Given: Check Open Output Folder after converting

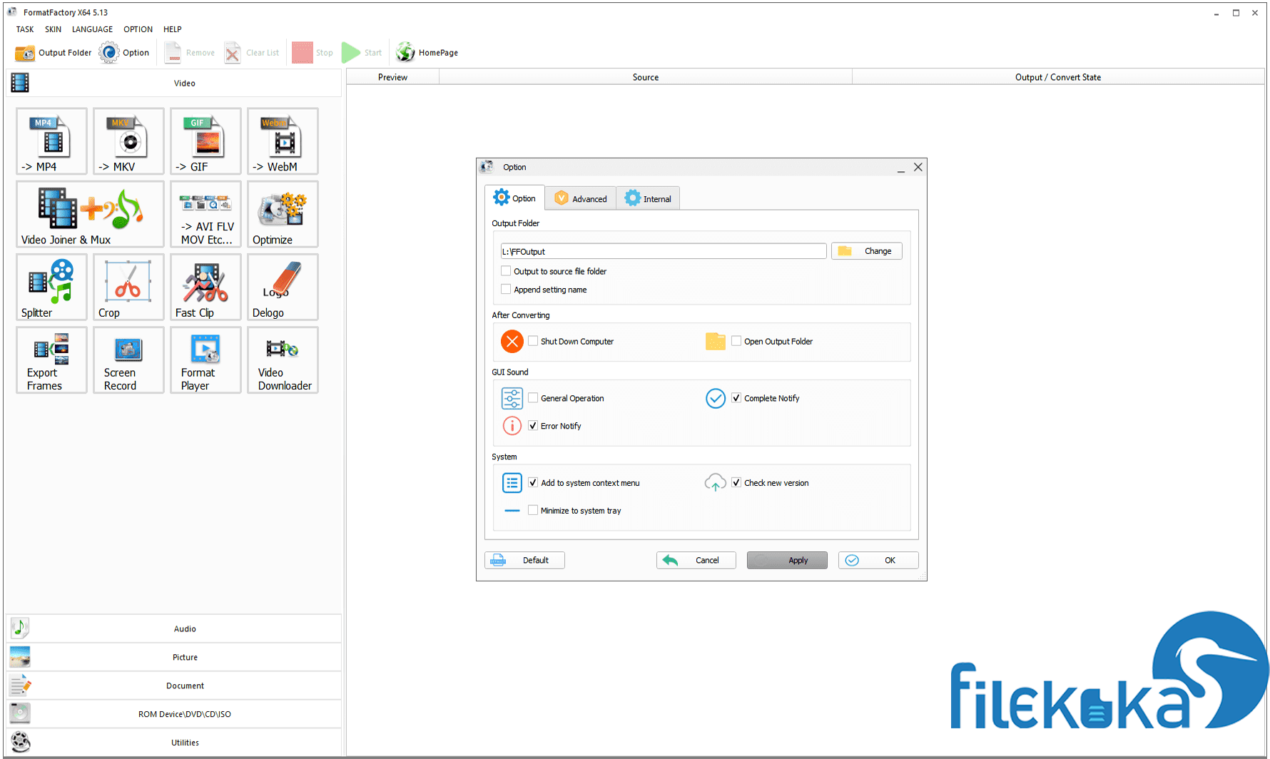Looking at the screenshot, I should (736, 342).
